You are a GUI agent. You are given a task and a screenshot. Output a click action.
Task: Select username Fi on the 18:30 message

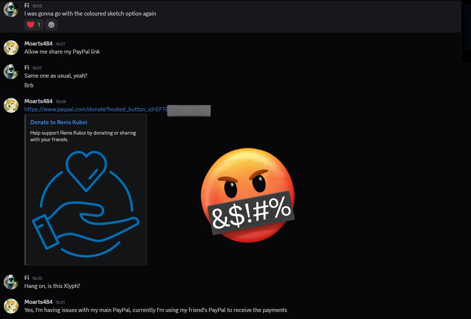(27, 278)
